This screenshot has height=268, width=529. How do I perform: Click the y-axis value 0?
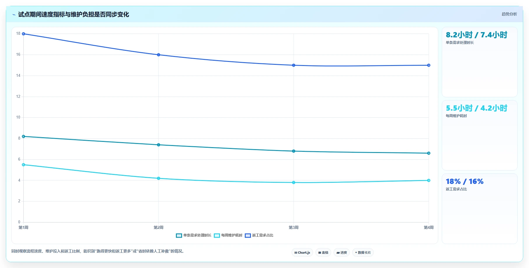19,222
